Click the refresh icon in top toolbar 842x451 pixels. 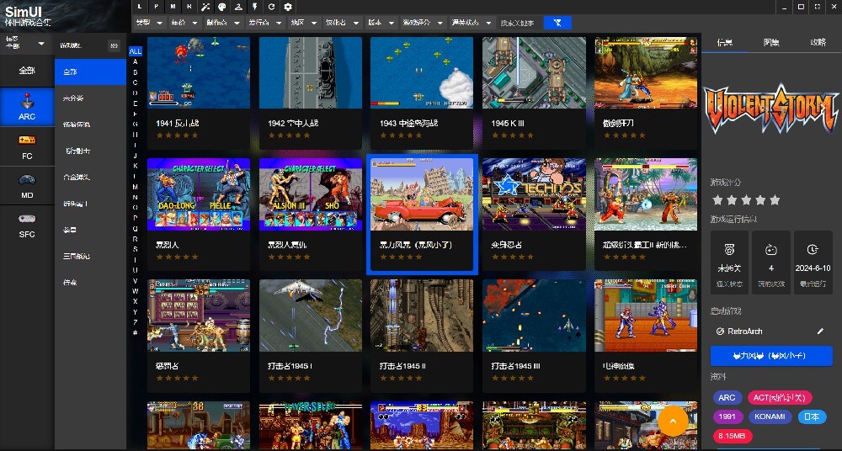coord(271,7)
